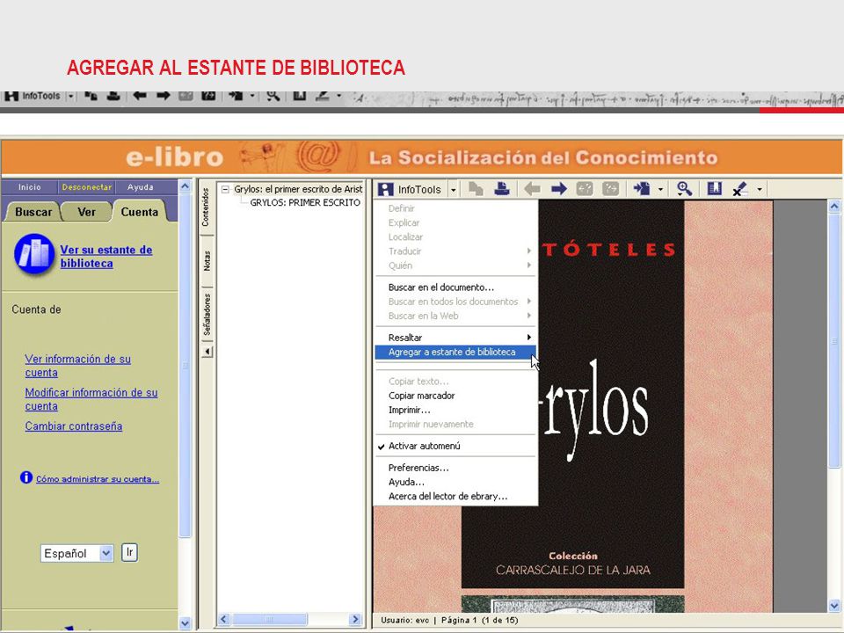Click the contents pane left scroll arrow
The height and width of the screenshot is (633, 844).
pos(224,619)
